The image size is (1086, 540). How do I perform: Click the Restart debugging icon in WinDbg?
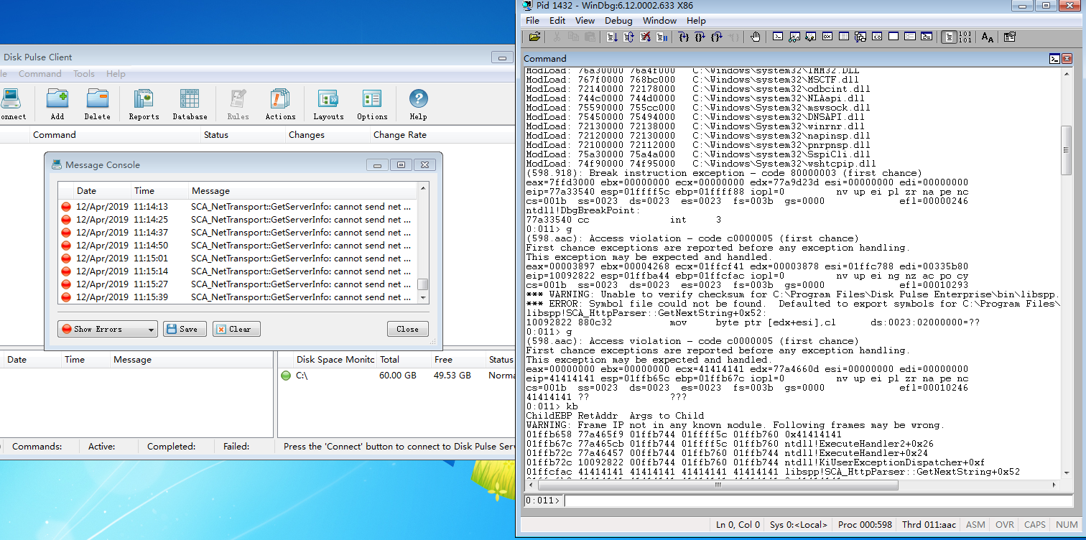(x=628, y=37)
